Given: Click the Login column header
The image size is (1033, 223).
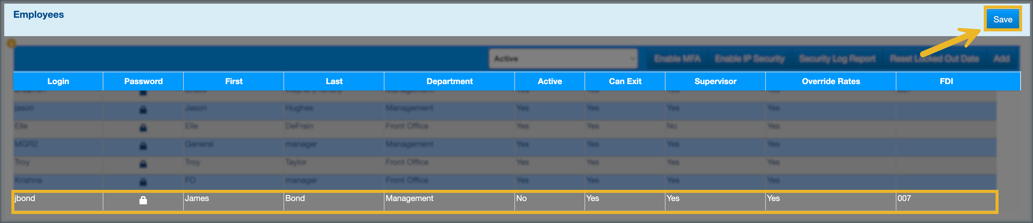Looking at the screenshot, I should click(x=58, y=81).
